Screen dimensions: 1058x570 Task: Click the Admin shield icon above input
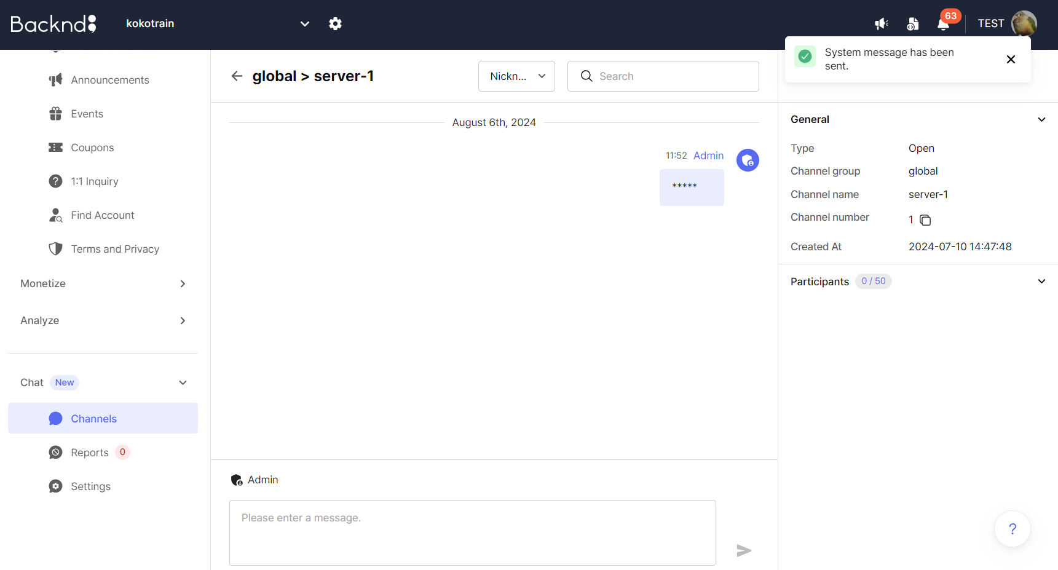[x=237, y=480]
